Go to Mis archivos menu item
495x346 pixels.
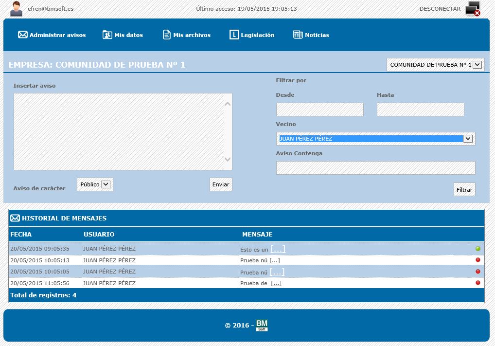[x=192, y=35]
